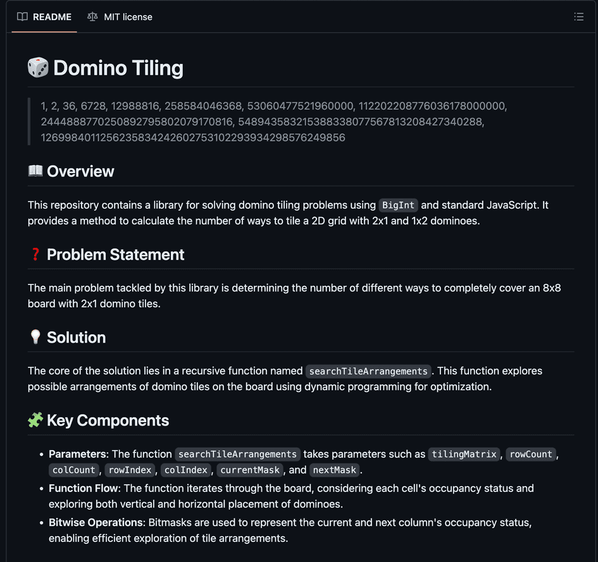Click the Overview section heading
This screenshot has height=562, width=598.
coord(81,171)
